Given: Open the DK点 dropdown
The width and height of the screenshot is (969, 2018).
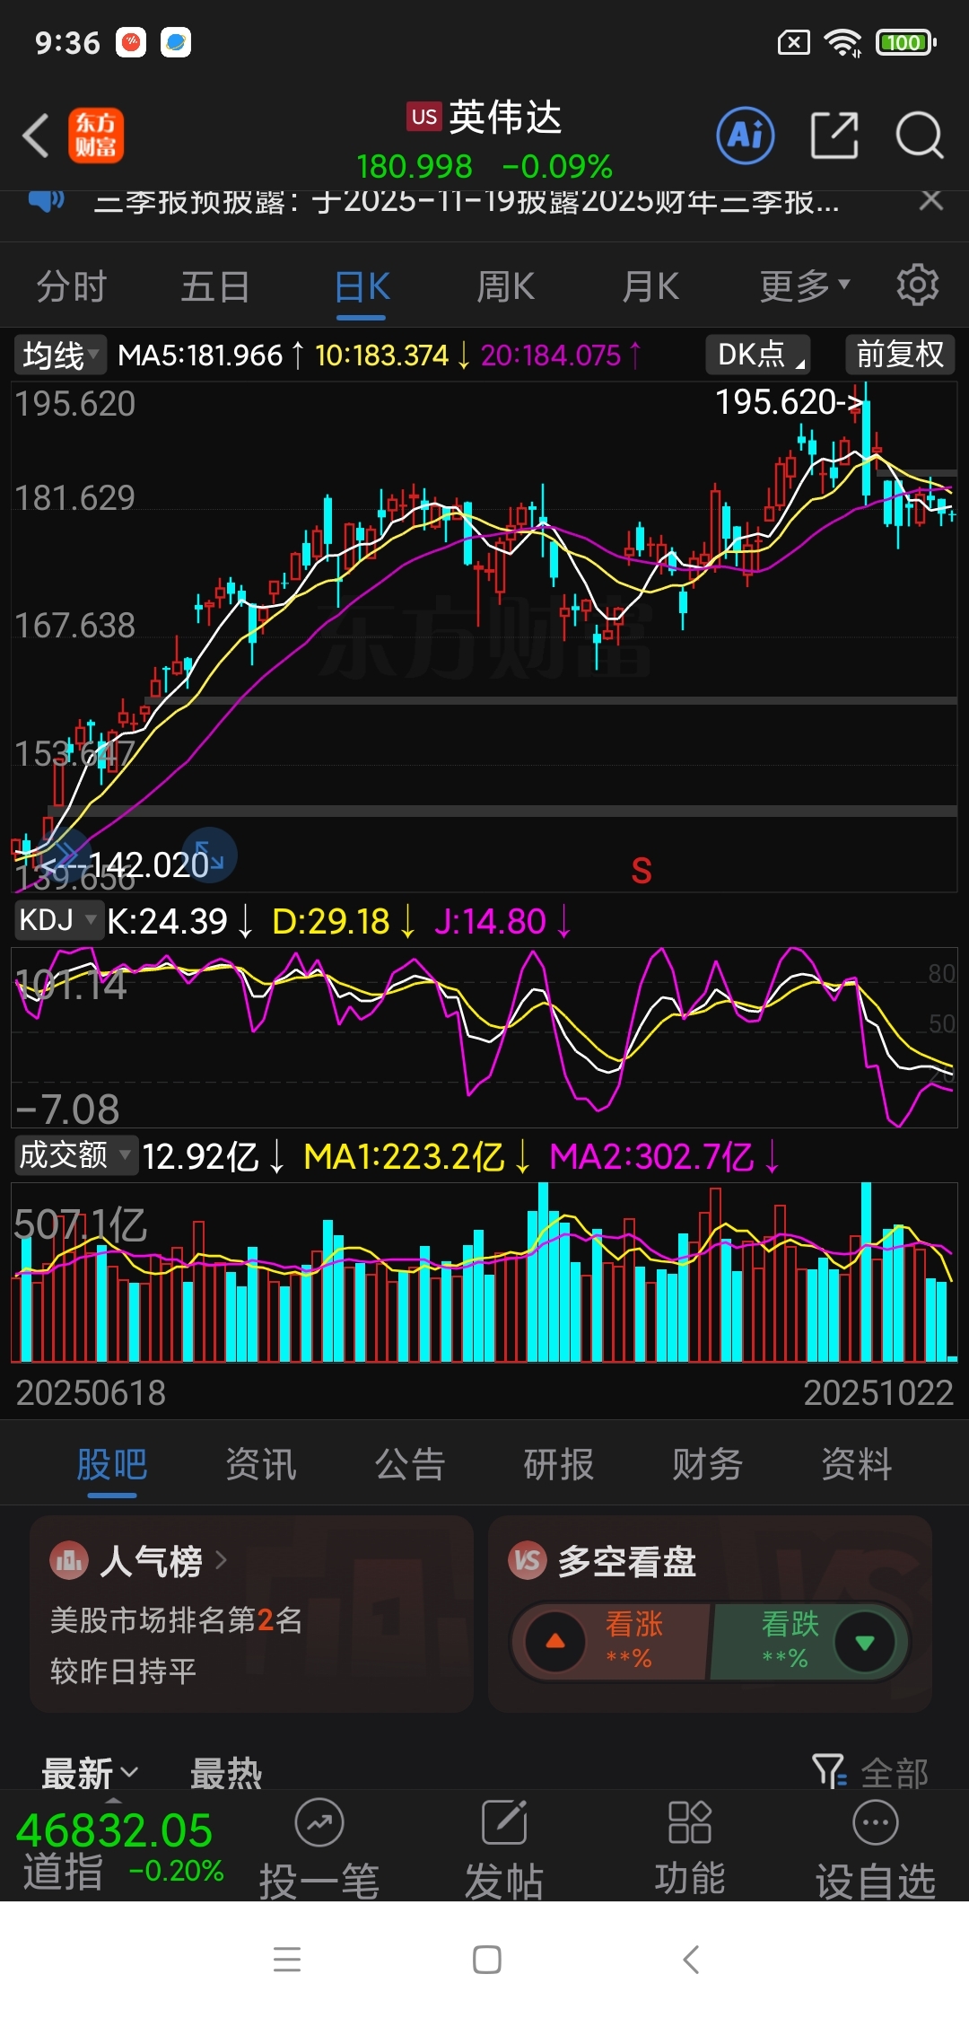Looking at the screenshot, I should (x=758, y=355).
